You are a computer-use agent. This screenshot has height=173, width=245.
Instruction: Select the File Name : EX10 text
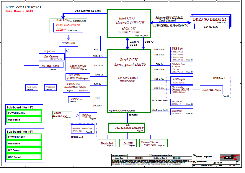[x=19, y=11]
